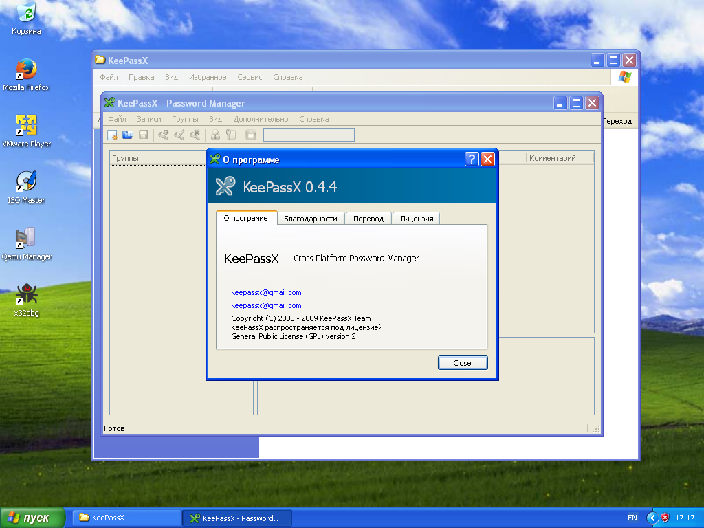Viewport: 704px width, 528px height.
Task: Click the 'Готов' status bar text
Action: tap(115, 428)
